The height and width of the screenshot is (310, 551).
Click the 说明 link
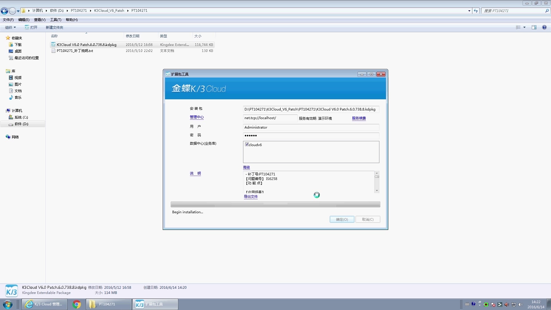click(x=195, y=173)
